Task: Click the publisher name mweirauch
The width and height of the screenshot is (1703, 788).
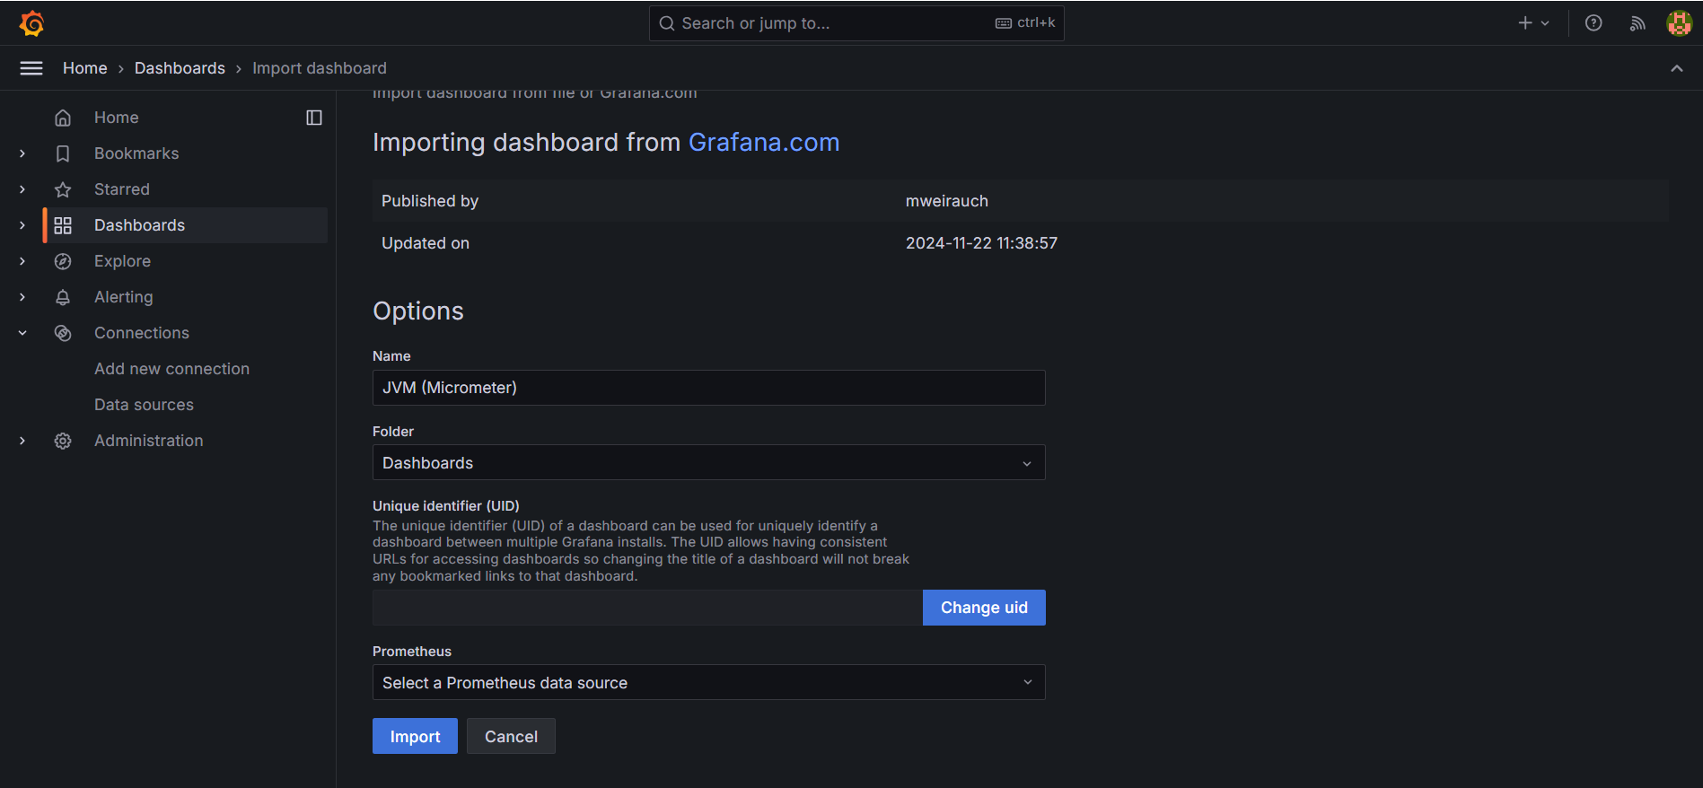Action: tap(947, 201)
